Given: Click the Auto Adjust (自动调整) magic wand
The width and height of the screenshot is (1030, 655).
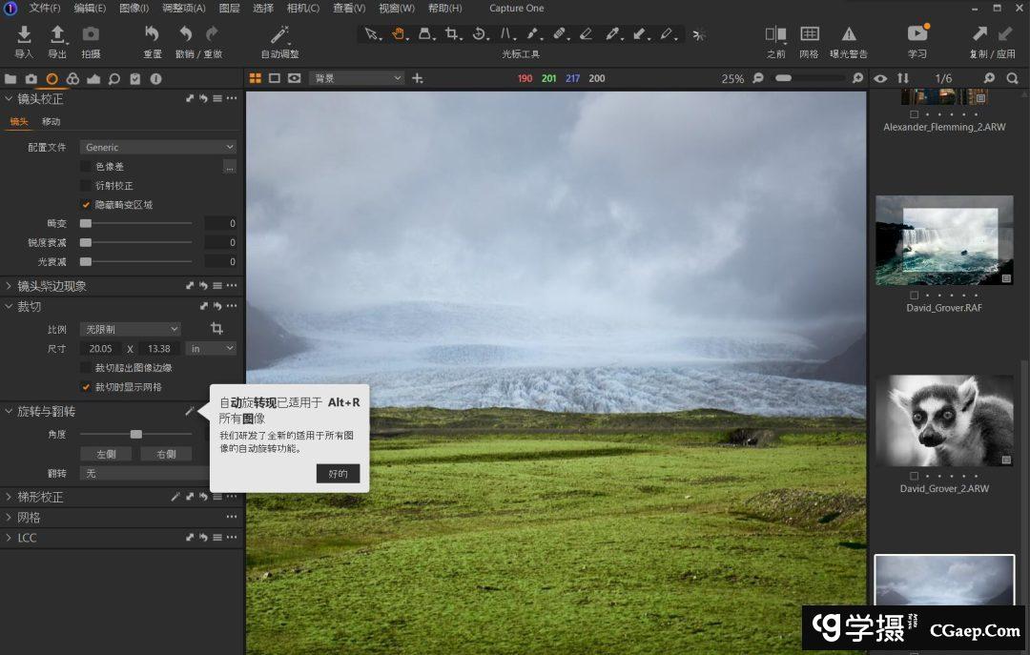Looking at the screenshot, I should [x=279, y=35].
